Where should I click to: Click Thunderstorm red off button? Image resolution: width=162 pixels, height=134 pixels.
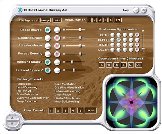point(57,46)
